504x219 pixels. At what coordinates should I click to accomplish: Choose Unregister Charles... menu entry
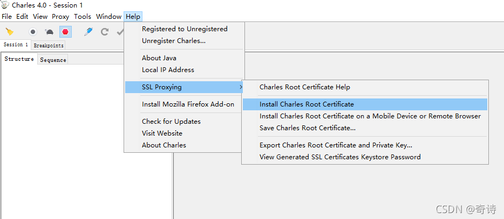pos(185,41)
